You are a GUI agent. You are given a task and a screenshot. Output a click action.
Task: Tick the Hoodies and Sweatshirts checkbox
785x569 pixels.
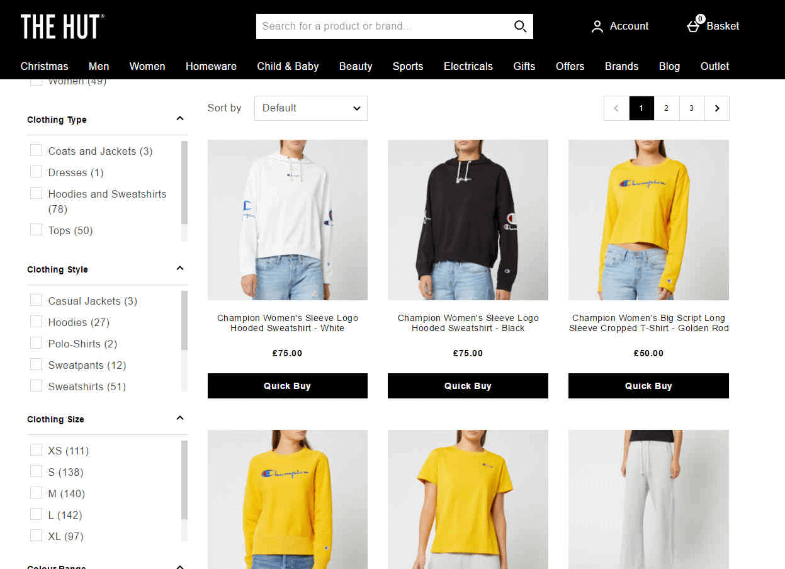click(37, 193)
